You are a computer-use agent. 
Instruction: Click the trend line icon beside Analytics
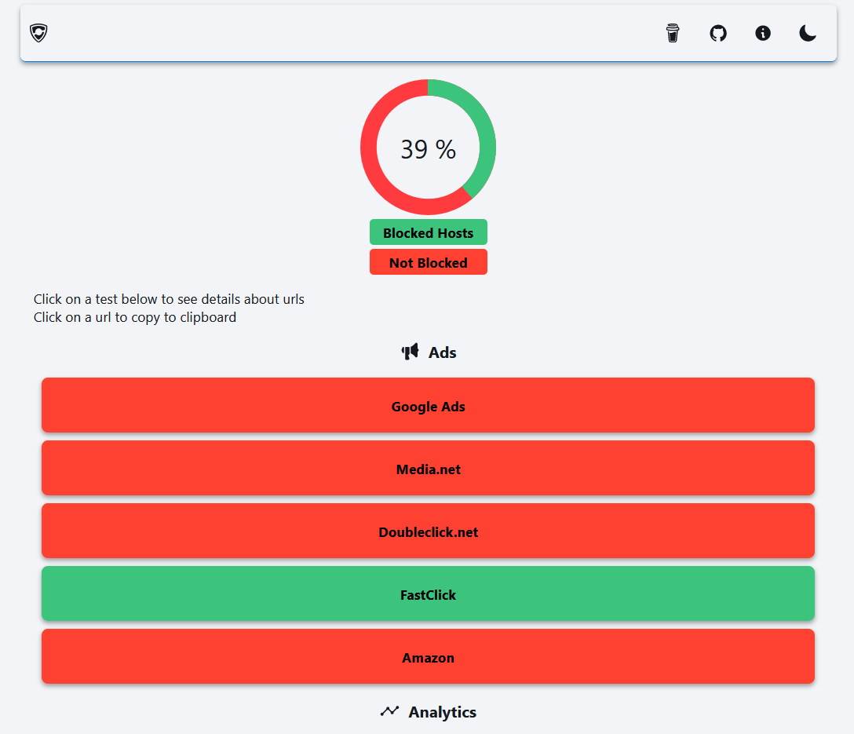[x=389, y=712]
